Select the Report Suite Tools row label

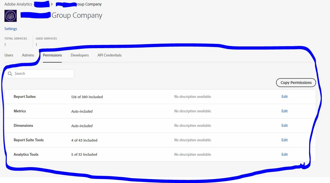click(29, 140)
